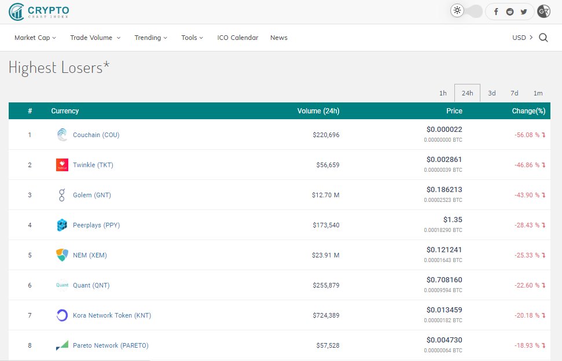Click the NEM coin logo
The image size is (562, 361).
coord(62,255)
